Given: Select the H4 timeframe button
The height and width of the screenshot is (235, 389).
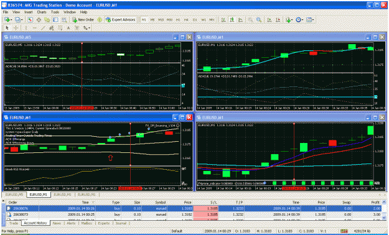Looking at the screenshot, I should 186,20.
